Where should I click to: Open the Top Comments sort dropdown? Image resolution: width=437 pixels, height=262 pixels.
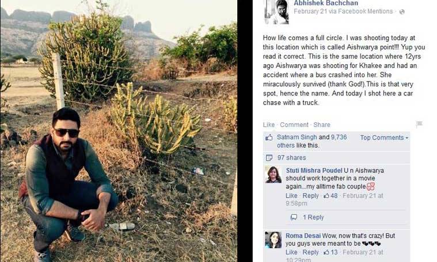click(x=384, y=138)
